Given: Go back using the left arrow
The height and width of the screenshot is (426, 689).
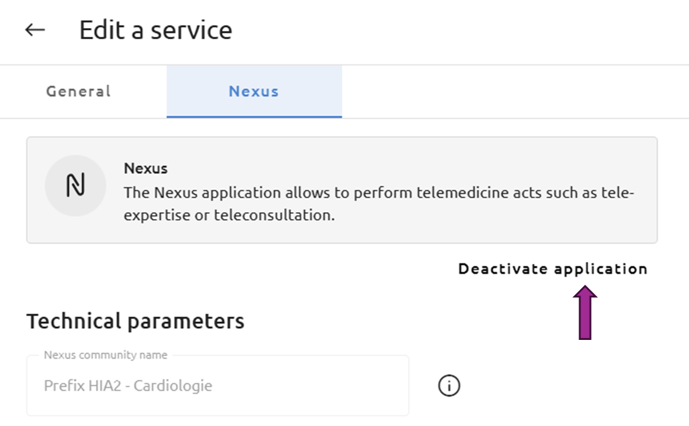Looking at the screenshot, I should tap(35, 30).
